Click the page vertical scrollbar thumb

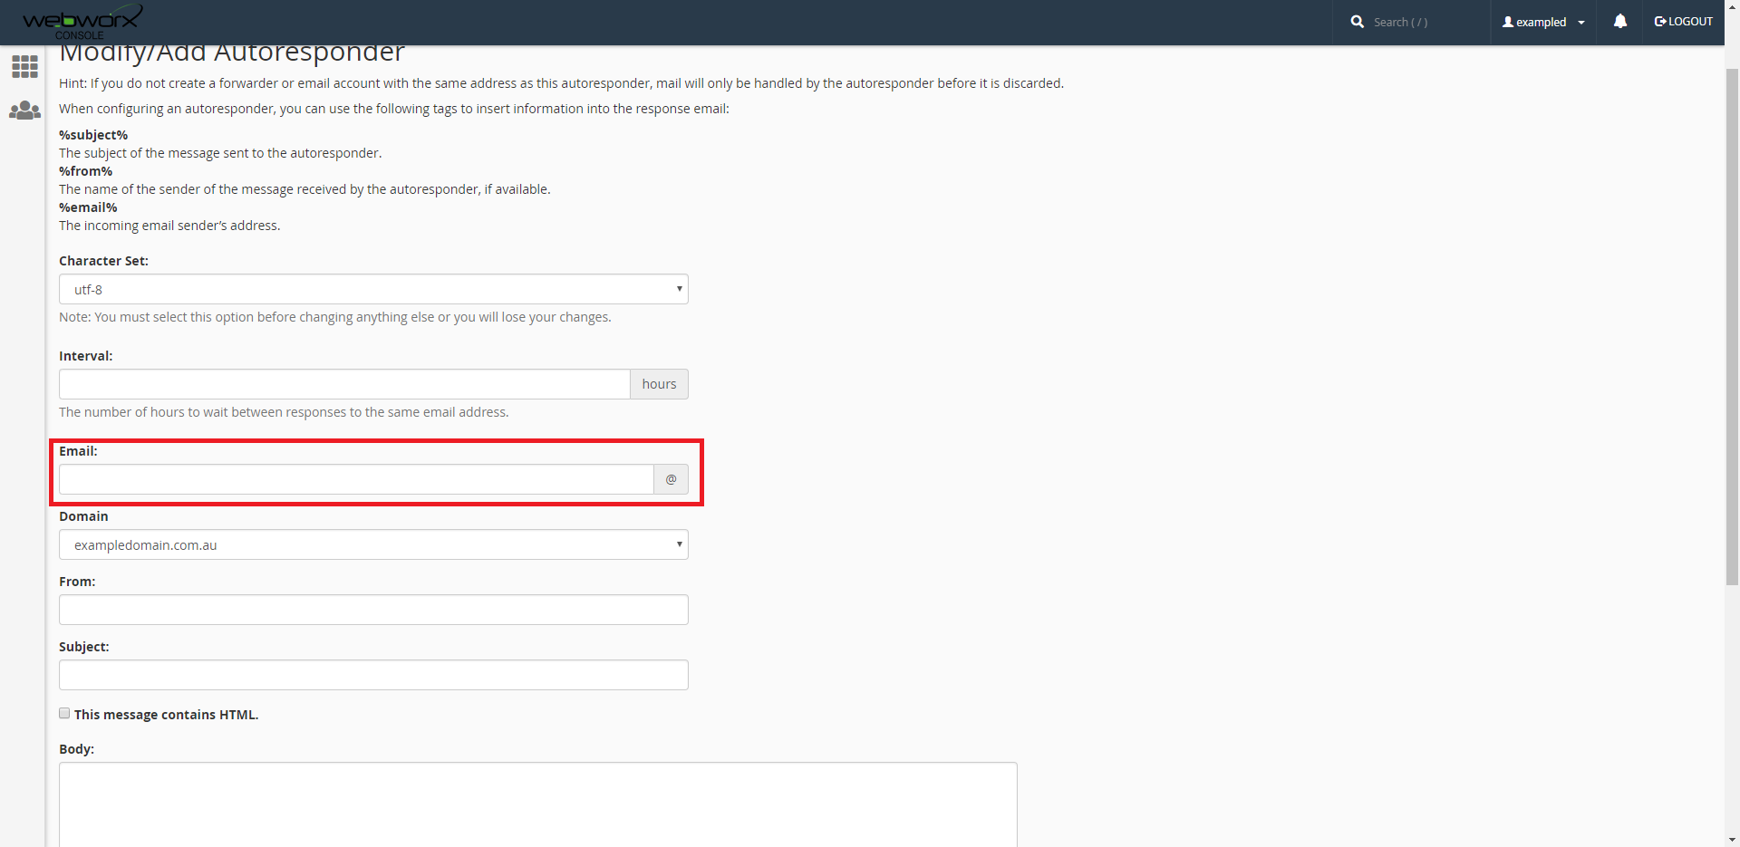click(1732, 326)
